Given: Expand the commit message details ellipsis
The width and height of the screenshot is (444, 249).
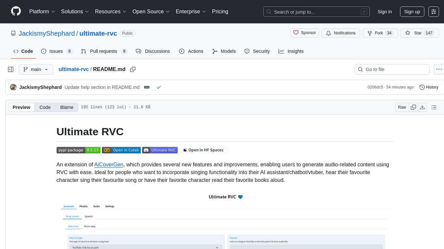Looking at the screenshot, I should pyautogui.click(x=147, y=87).
